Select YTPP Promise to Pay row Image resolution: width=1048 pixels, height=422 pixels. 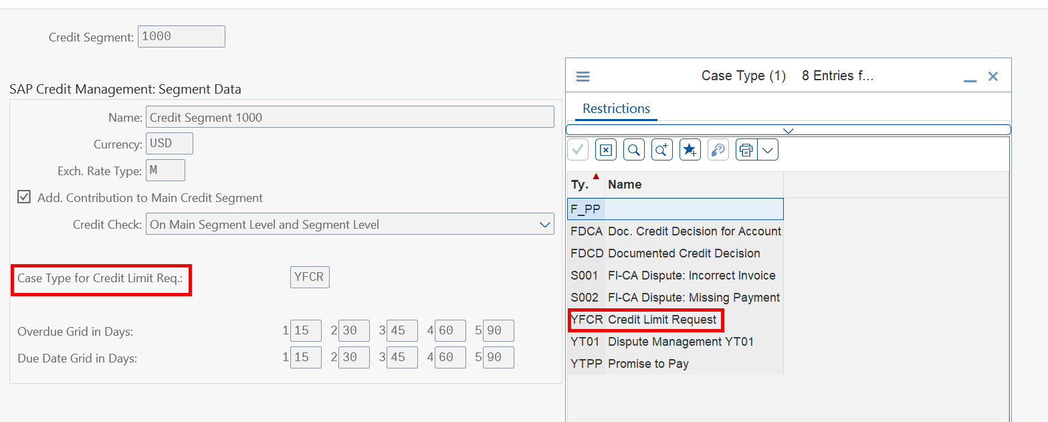click(x=675, y=364)
